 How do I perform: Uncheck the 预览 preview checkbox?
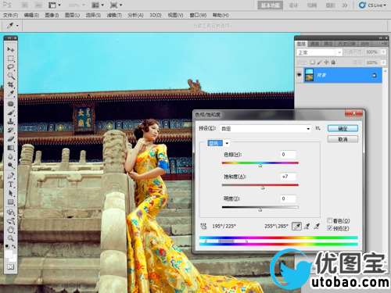pyautogui.click(x=330, y=228)
